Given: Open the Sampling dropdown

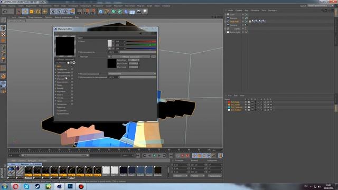Looking at the screenshot, I should click(134, 60).
